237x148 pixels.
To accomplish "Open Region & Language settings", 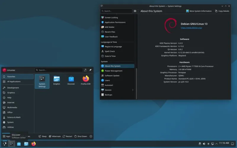I will 117,46.
